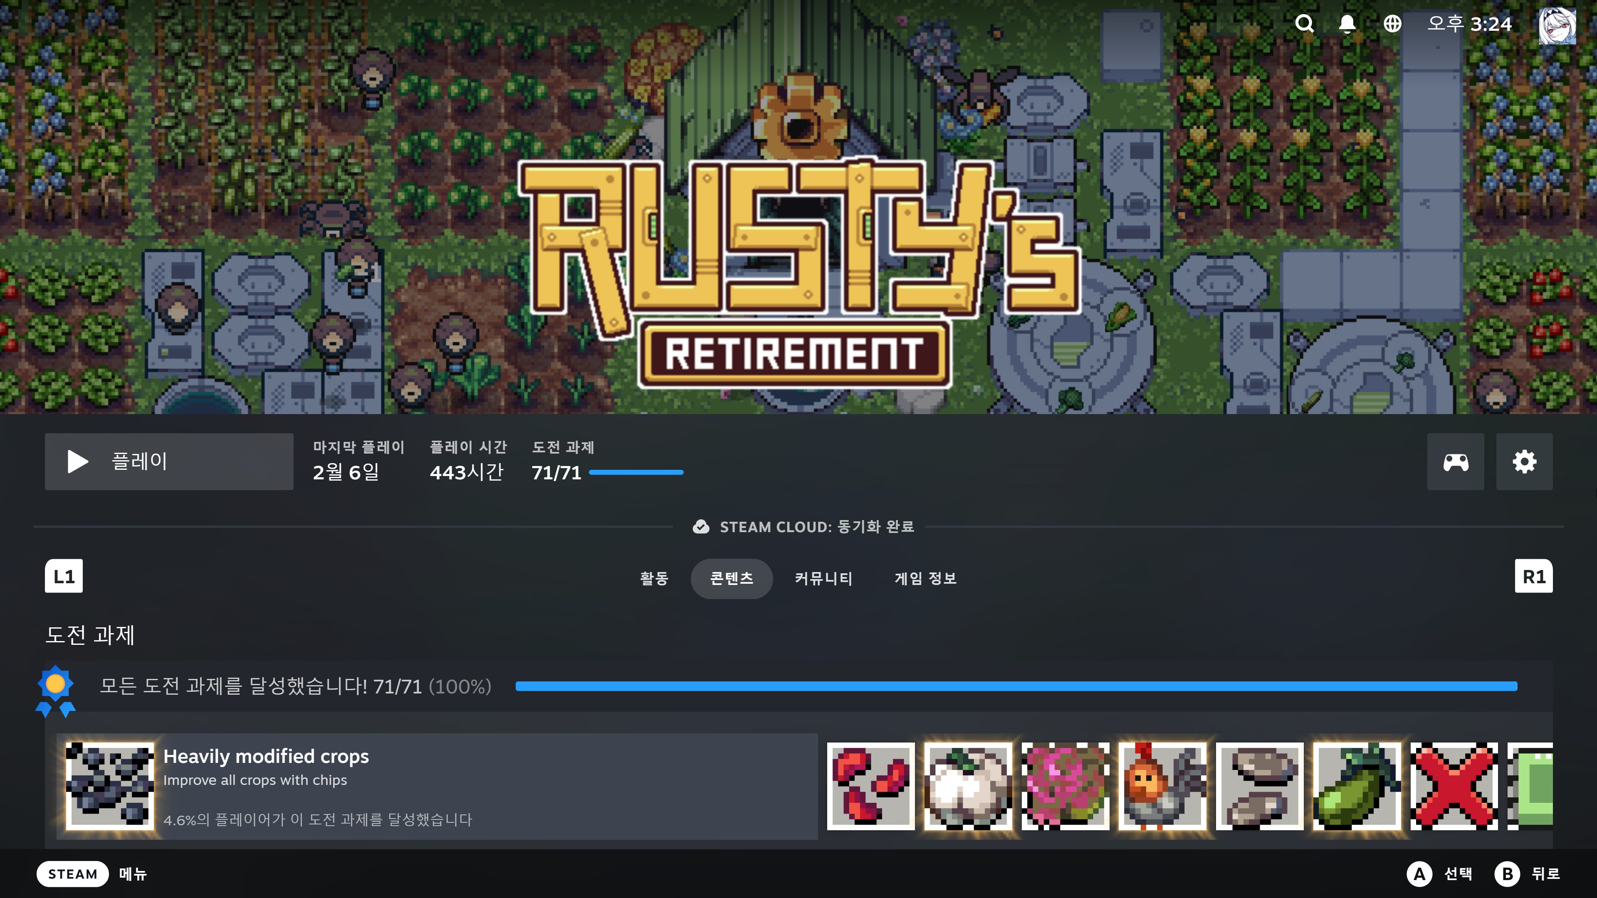The width and height of the screenshot is (1597, 898).
Task: Click the B 뒤로 back hint
Action: coord(1527,874)
